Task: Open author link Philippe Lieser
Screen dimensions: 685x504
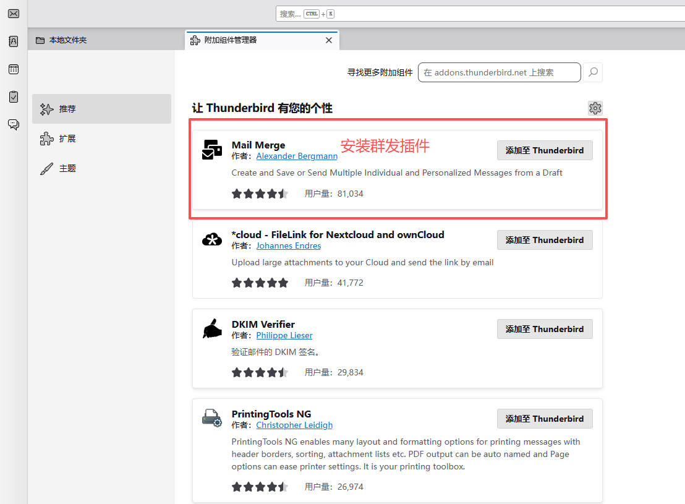Action: (284, 335)
